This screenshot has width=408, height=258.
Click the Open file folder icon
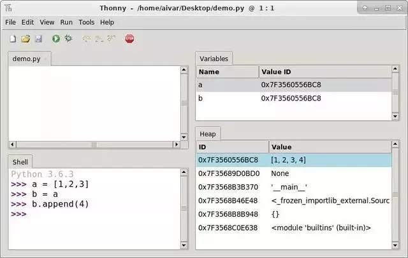click(25, 39)
